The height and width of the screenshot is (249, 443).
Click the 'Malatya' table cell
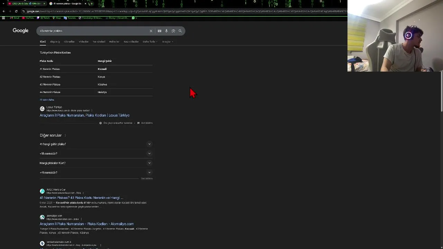coord(102,92)
